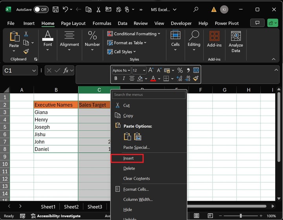
Task: Click the Search the menus field
Action: click(x=149, y=95)
